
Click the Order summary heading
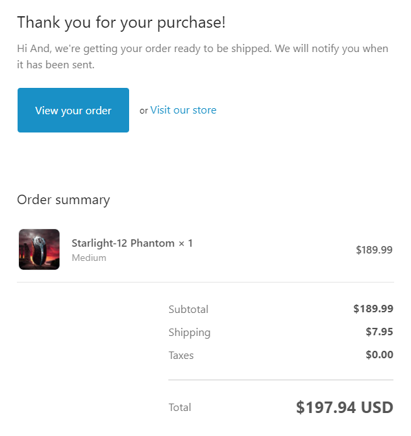point(63,200)
